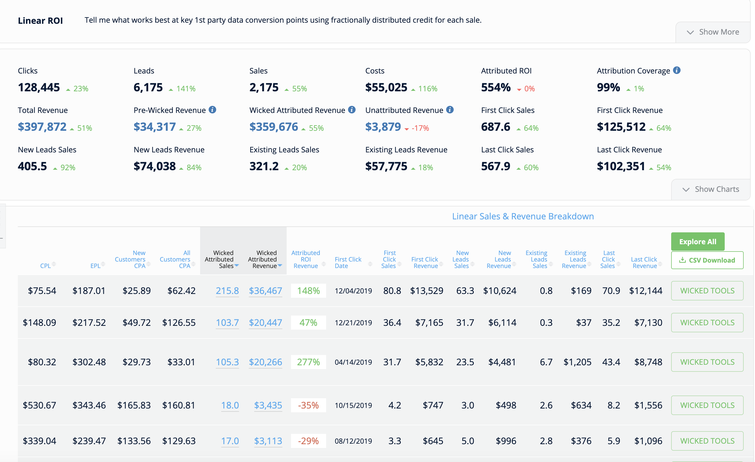Screen dimensions: 755x462
Task: Open Wicked Tools for $20,447 row
Action: pyautogui.click(x=707, y=322)
